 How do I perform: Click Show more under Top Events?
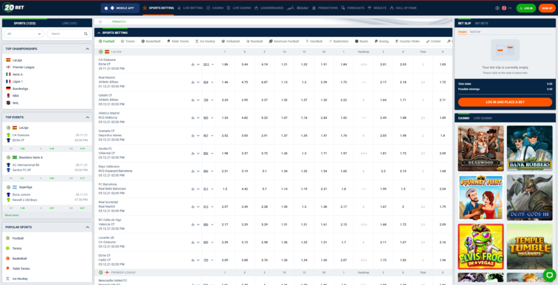point(12,215)
